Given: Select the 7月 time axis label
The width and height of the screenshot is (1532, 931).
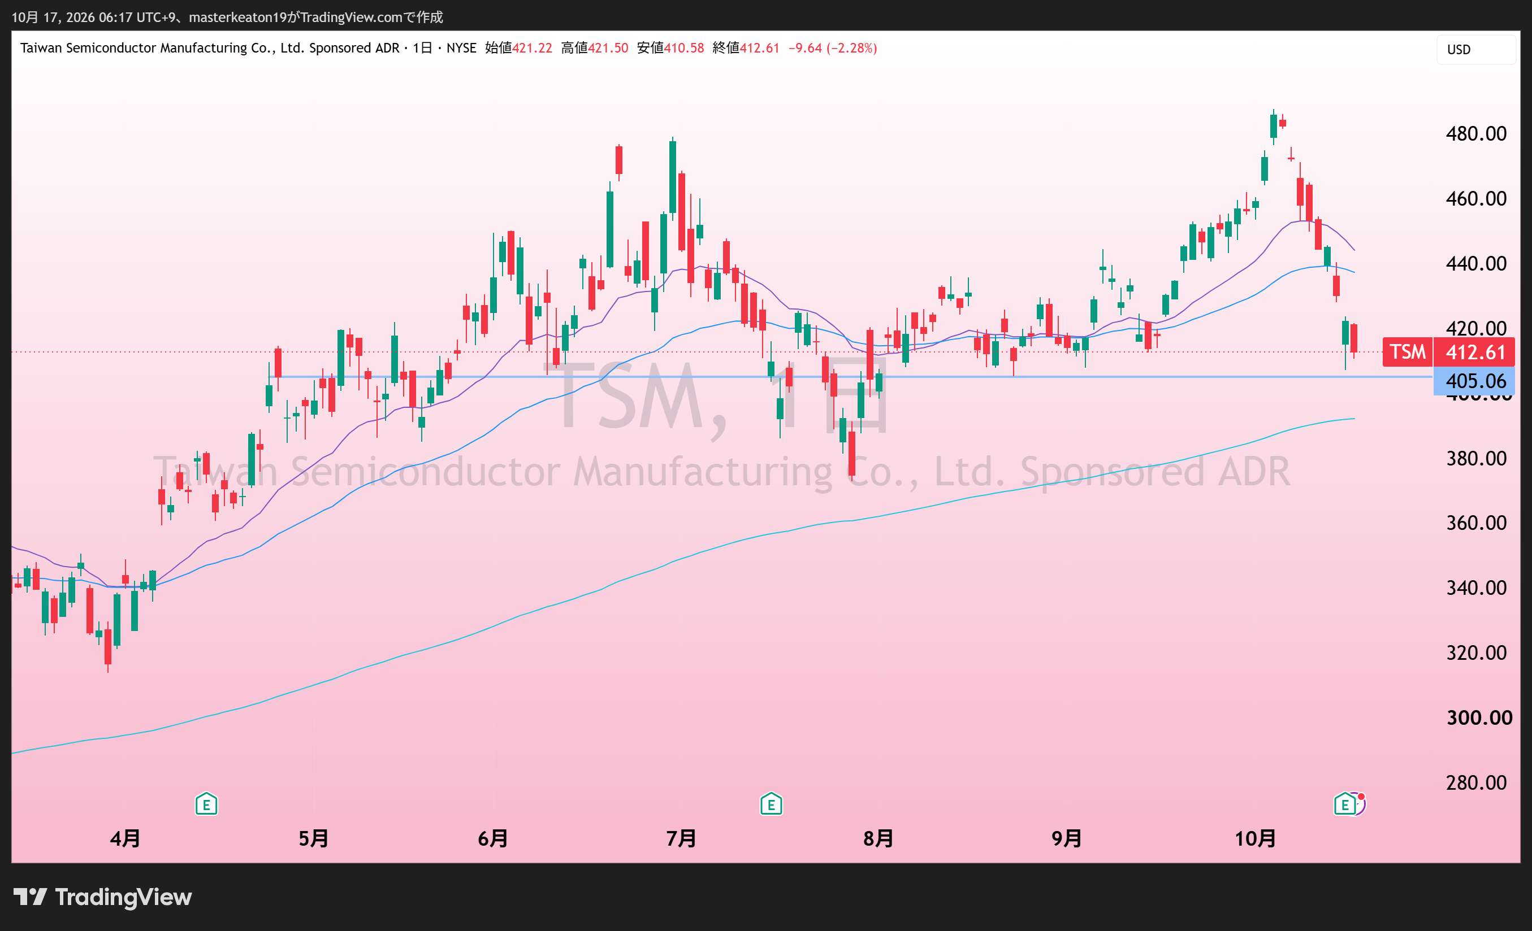Looking at the screenshot, I should pos(681,838).
